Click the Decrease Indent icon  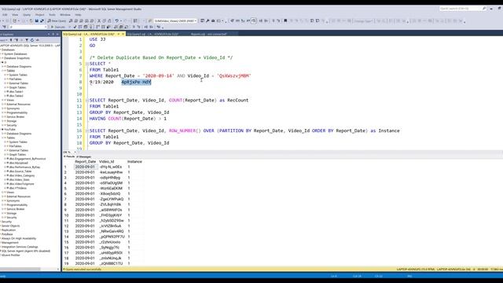[x=146, y=27]
